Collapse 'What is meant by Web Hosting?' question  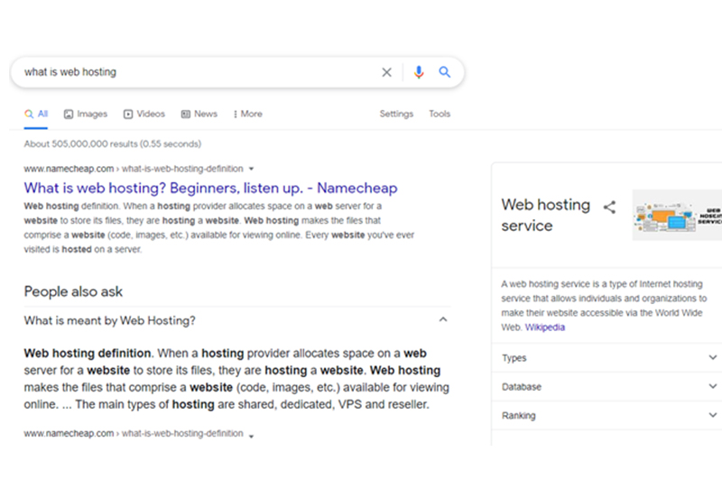click(x=442, y=319)
